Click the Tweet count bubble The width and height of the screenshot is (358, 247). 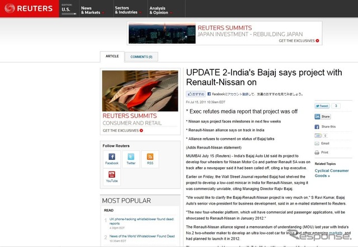point(336,106)
